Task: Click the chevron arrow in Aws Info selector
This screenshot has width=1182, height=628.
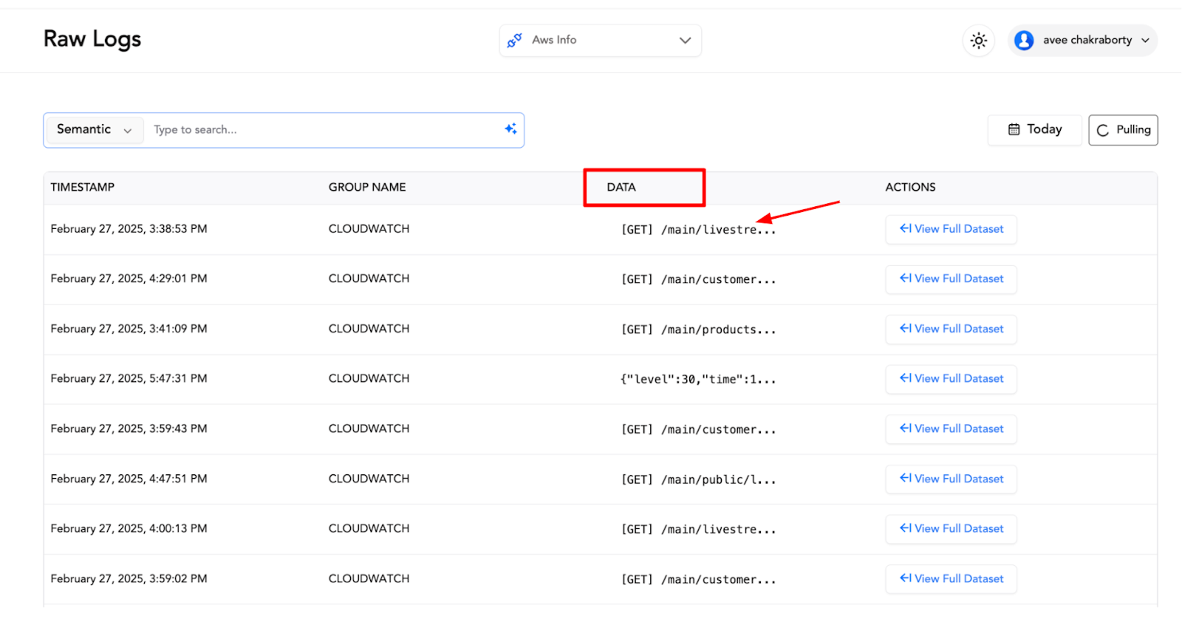Action: [685, 41]
